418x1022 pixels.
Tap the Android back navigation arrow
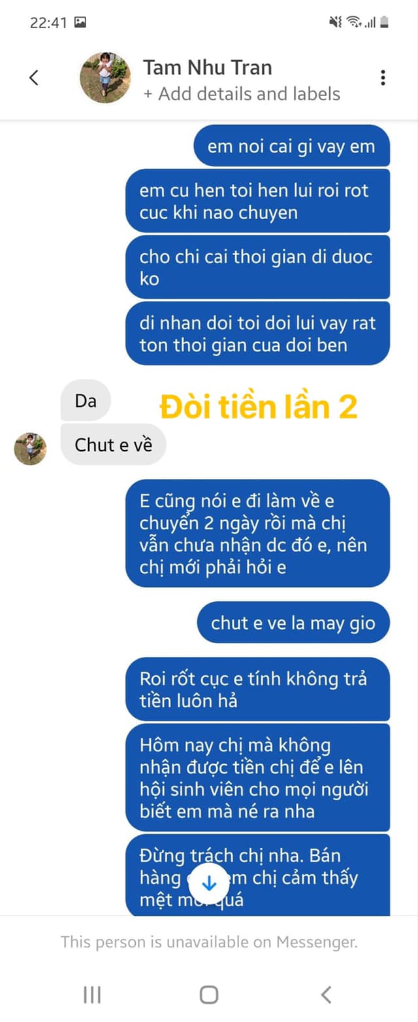pos(326,995)
